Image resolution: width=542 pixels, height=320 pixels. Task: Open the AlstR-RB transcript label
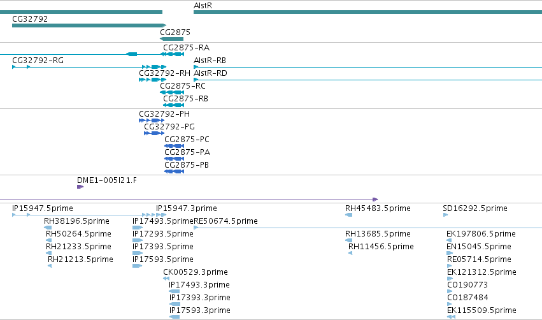210,61
